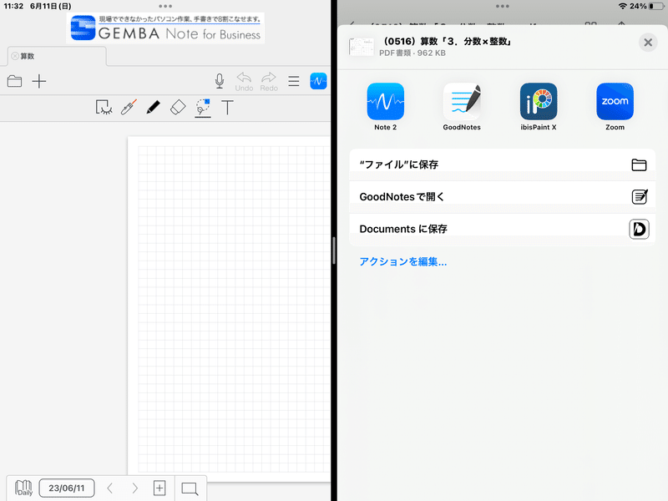Open the right app multitasking dots
This screenshot has height=501, width=668.
(503, 6)
